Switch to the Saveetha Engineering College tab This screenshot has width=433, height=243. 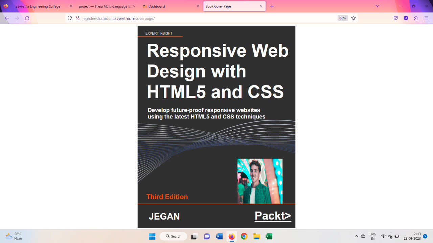[38, 6]
